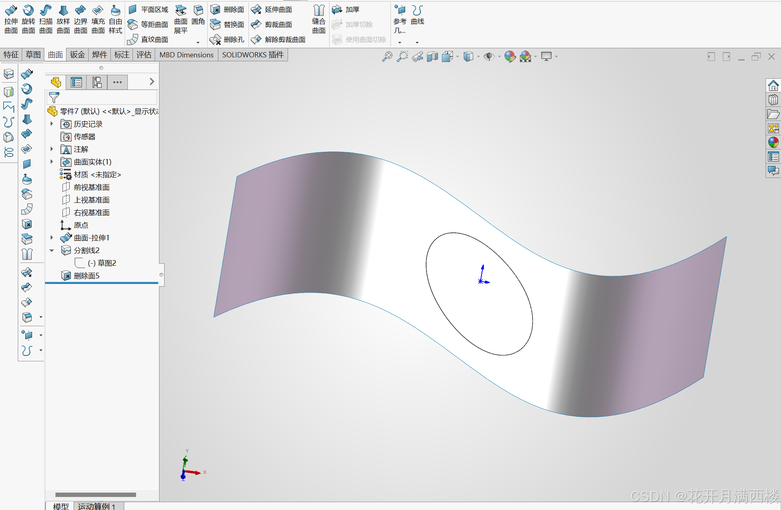This screenshot has height=510, width=781.
Task: Toggle the hide/show items eye icon
Action: 489,57
